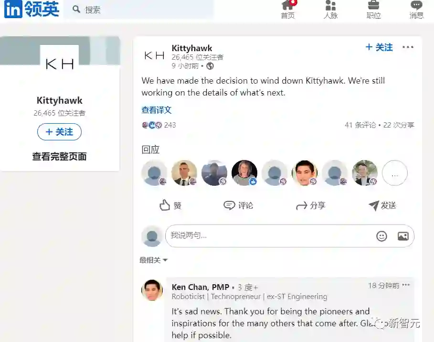Attach an image to the comment
This screenshot has width=434, height=342.
(x=403, y=236)
